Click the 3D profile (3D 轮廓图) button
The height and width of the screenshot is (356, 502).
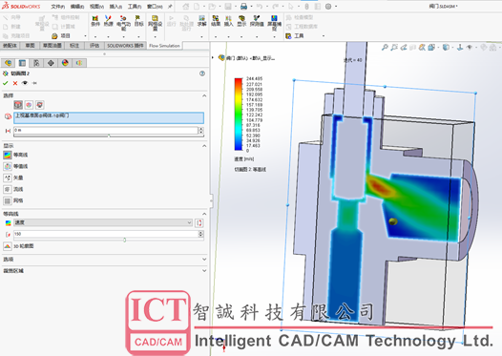(x=18, y=246)
